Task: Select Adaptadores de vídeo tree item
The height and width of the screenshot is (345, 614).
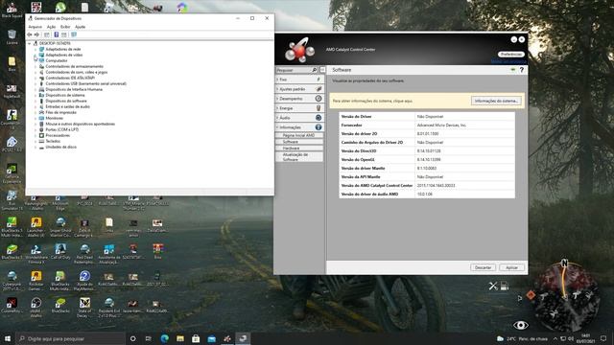Action: pyautogui.click(x=64, y=56)
